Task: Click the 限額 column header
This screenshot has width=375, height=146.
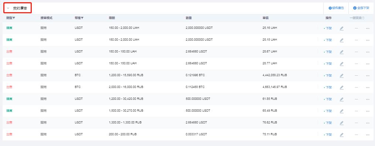Action: pyautogui.click(x=112, y=18)
